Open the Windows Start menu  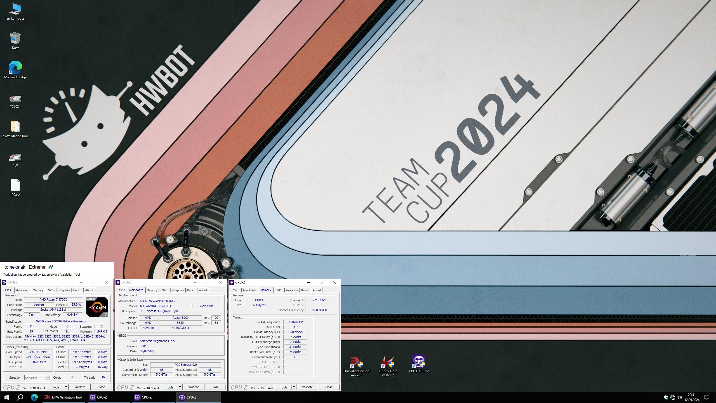7,397
